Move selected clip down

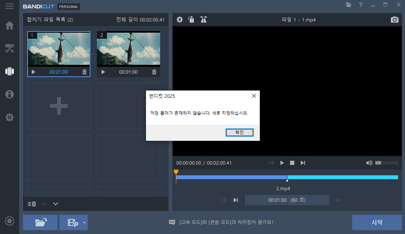56,204
